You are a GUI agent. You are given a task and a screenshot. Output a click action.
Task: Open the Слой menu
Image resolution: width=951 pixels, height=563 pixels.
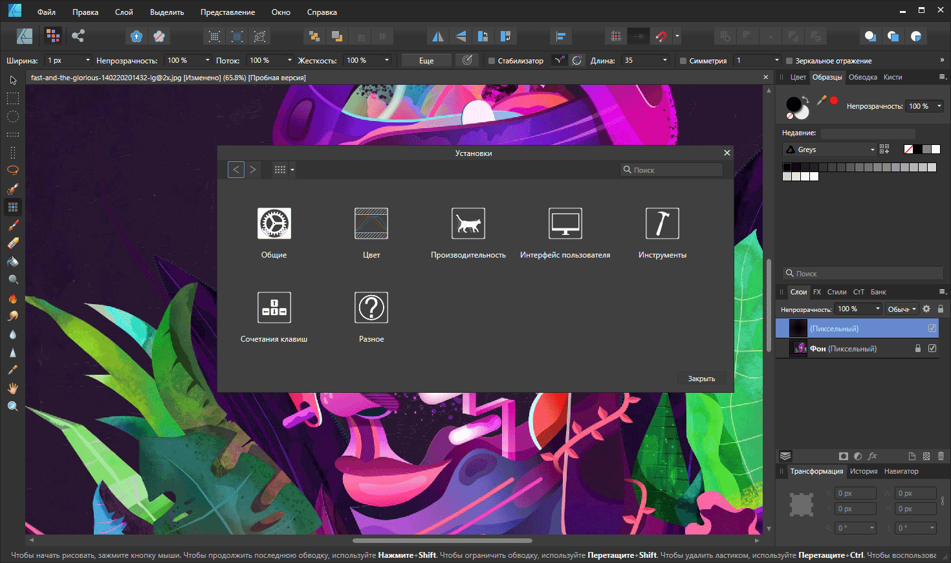[x=124, y=12]
